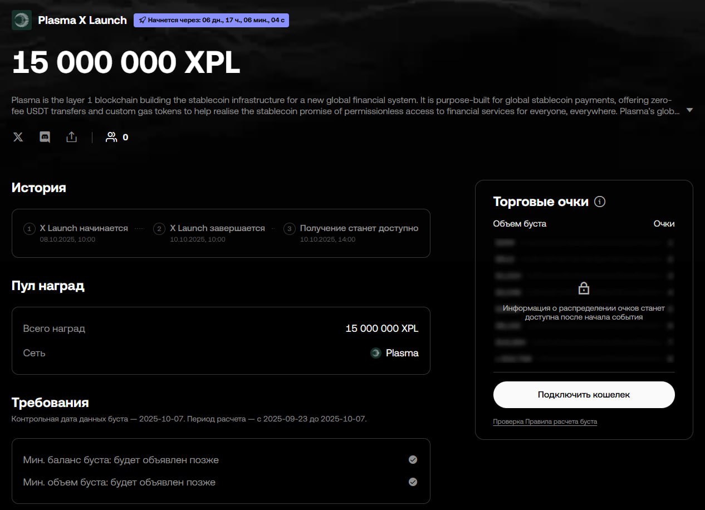Click the Plasma network icon in reward pool
The image size is (705, 510).
pyautogui.click(x=376, y=353)
